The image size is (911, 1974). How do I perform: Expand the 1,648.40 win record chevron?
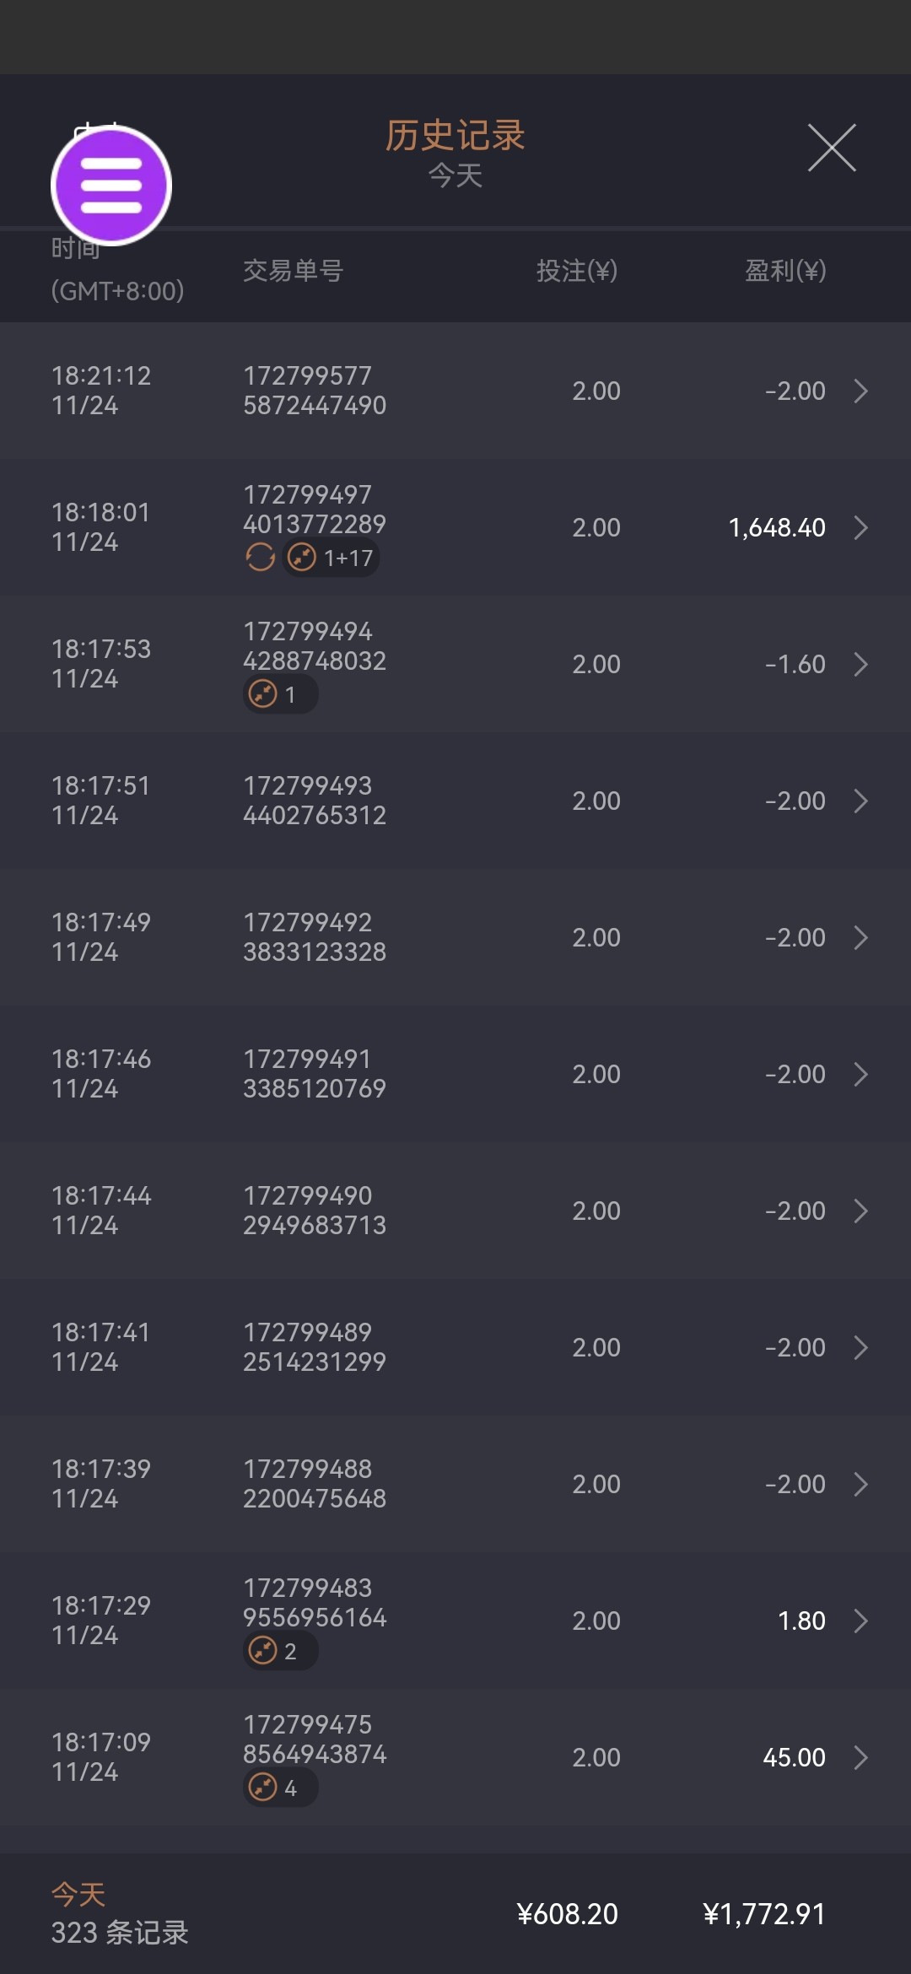(x=860, y=527)
